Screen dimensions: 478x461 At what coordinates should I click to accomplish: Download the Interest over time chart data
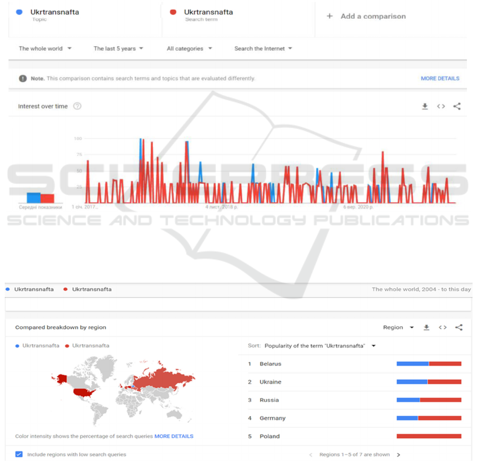click(x=424, y=106)
